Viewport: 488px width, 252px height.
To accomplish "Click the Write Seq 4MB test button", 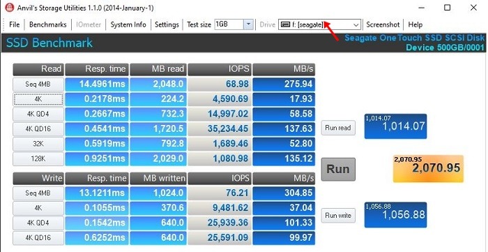I will click(x=38, y=193).
